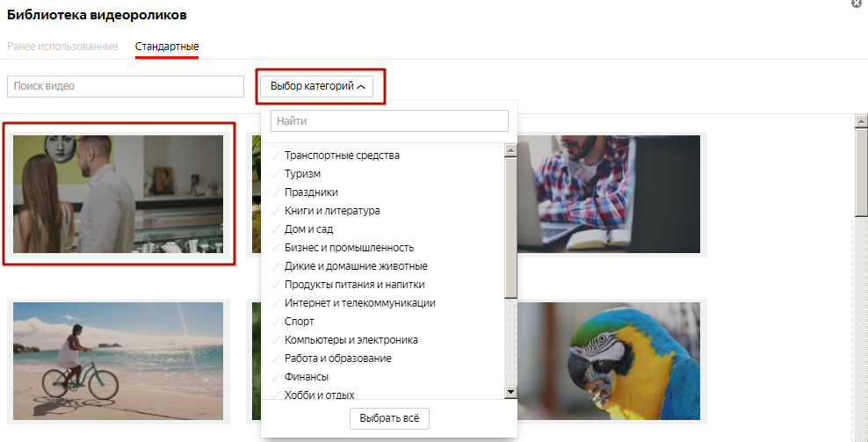Select the man with laptop video thumbnail
The image size is (868, 442).
[x=609, y=194]
